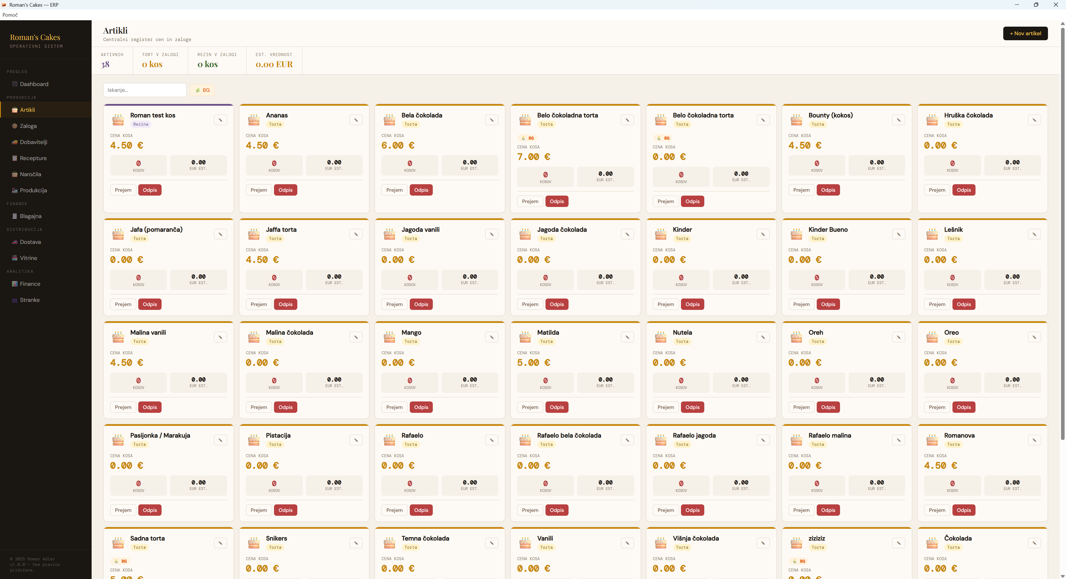Click the scrollbar down arrow
Viewport: 1066px width, 579px height.
tap(1062, 576)
